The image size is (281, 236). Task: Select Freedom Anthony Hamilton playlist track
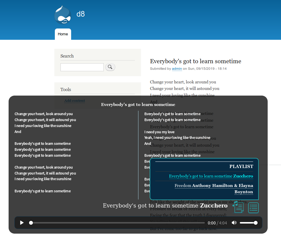pyautogui.click(x=214, y=189)
